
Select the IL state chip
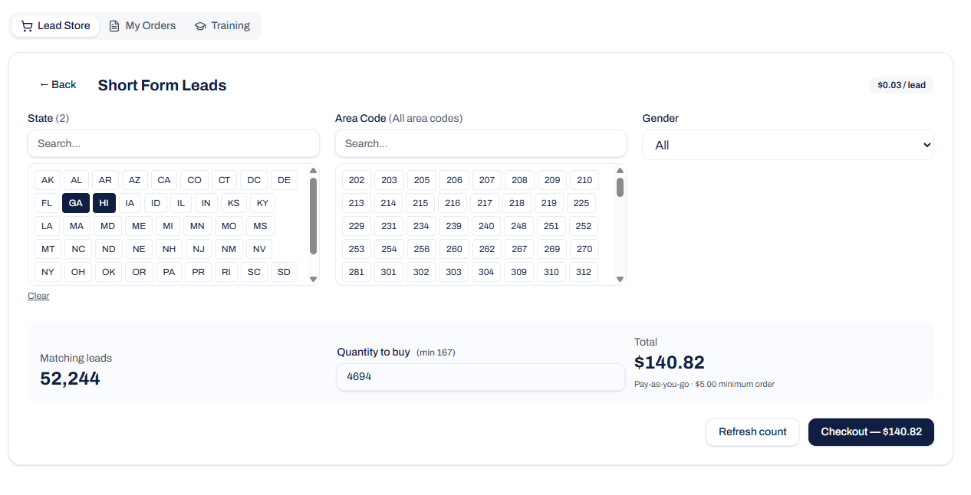(180, 203)
